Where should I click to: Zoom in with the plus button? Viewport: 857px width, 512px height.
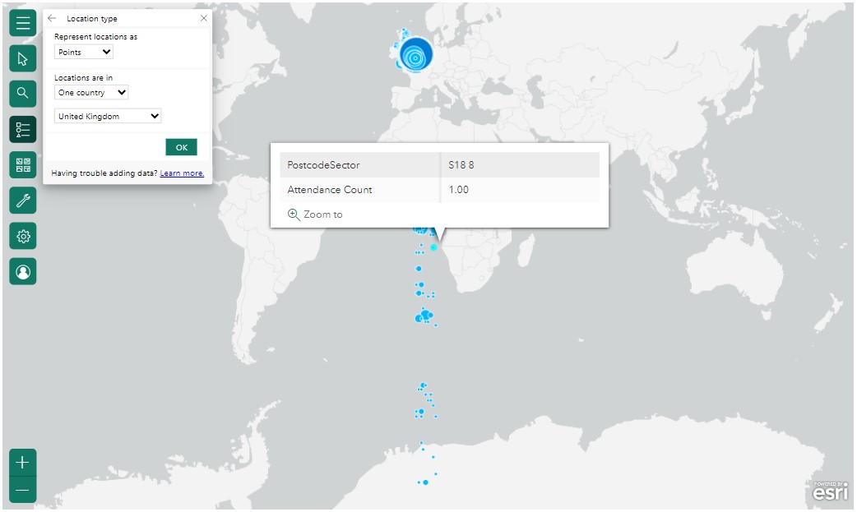click(22, 462)
